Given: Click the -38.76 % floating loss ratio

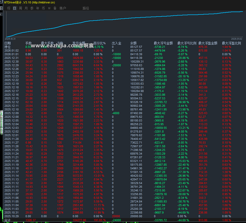Looking at the screenshot, I should [x=183, y=201].
